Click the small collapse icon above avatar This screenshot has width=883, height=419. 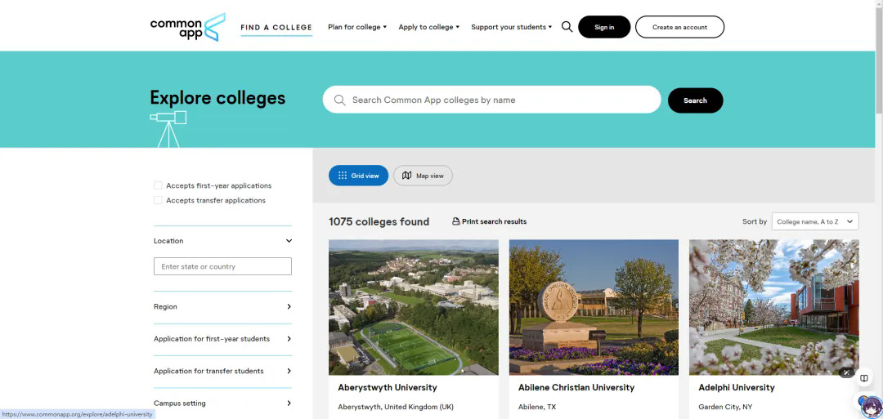click(x=846, y=373)
